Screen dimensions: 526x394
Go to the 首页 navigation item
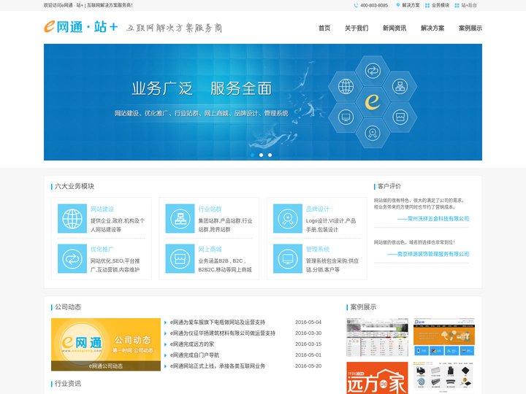coord(324,28)
